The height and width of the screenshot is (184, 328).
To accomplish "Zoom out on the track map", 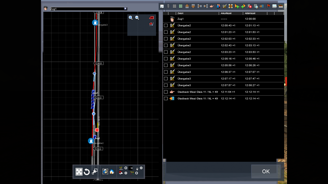I will [137, 18].
